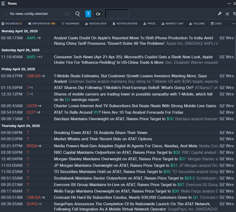Screen dimensions: 236x212
Task: Select the JP Morgan Maintains Overweight headline
Action: [x=116, y=165]
